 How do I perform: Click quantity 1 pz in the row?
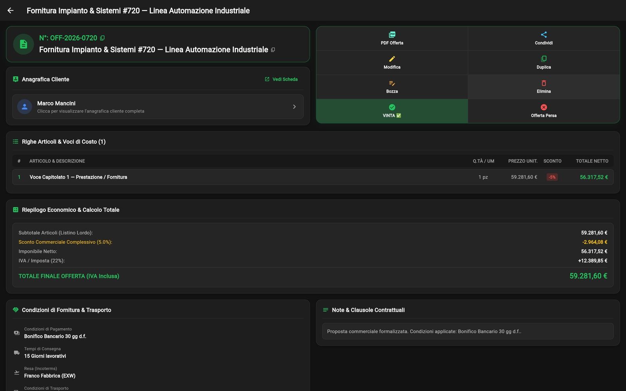point(483,177)
